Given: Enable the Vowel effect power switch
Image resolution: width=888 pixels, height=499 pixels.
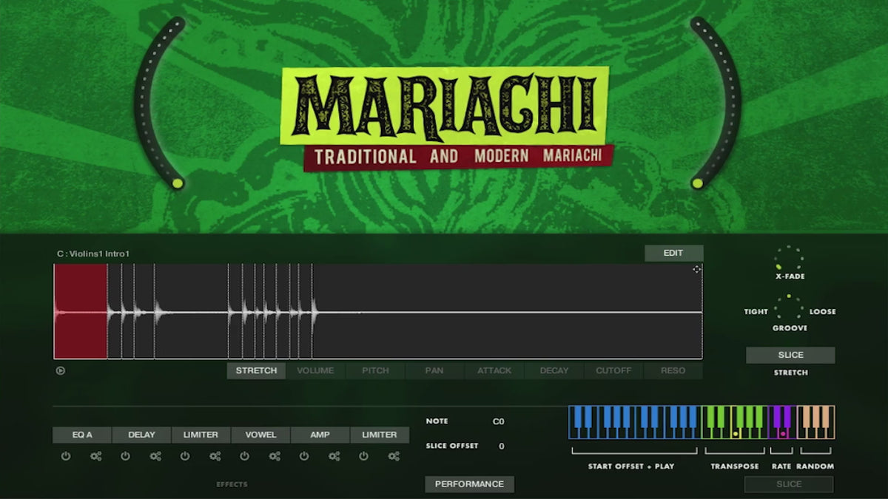Looking at the screenshot, I should click(x=245, y=457).
